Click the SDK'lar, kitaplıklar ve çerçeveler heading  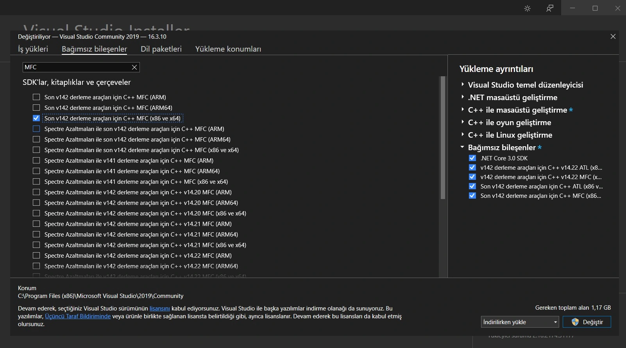(x=77, y=82)
